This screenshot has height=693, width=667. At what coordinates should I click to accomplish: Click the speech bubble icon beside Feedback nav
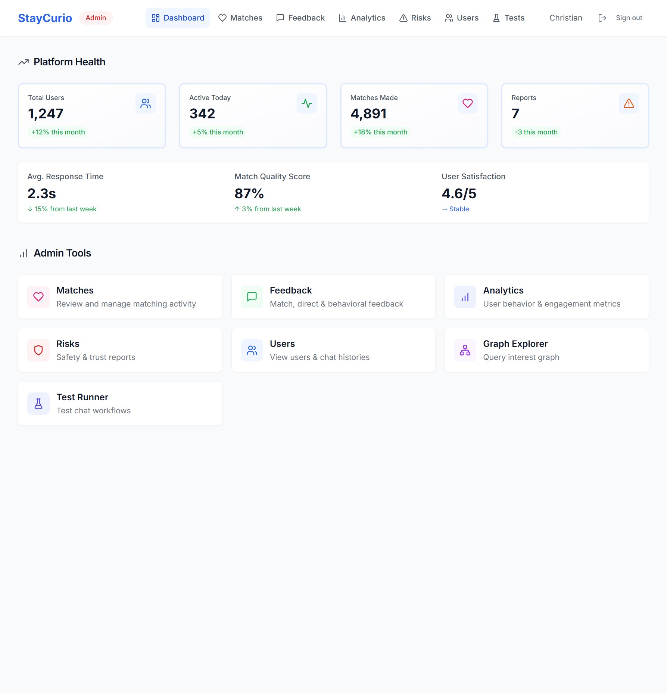coord(280,18)
